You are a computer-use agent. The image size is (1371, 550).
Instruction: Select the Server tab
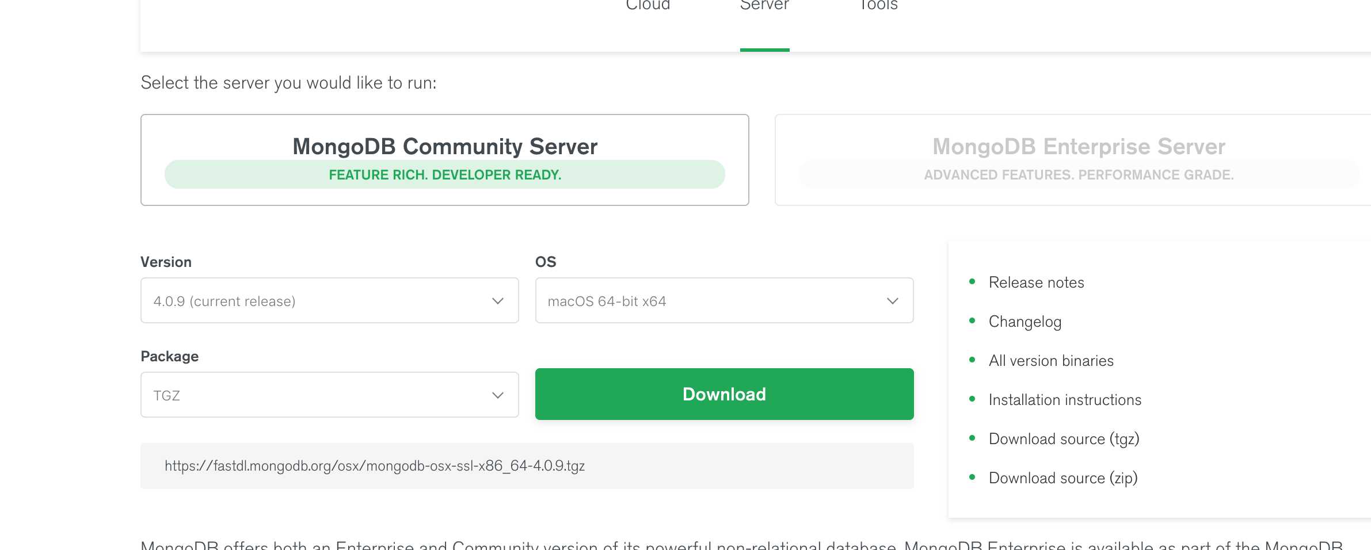764,5
